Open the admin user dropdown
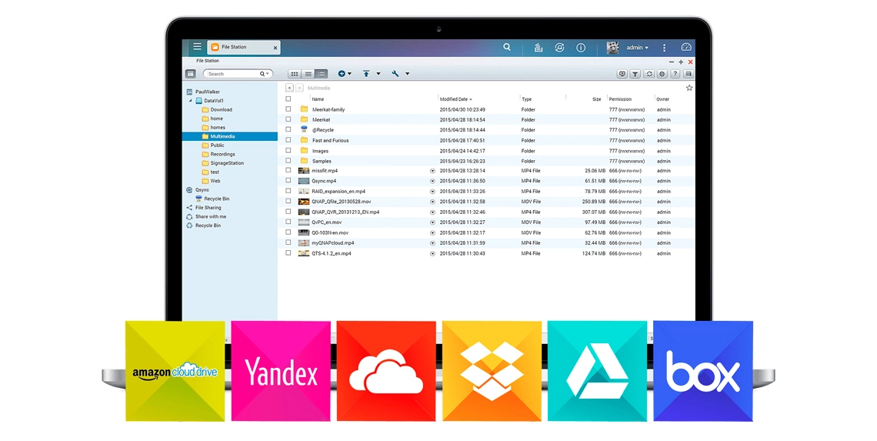Viewport: 877px width, 441px height. point(637,48)
